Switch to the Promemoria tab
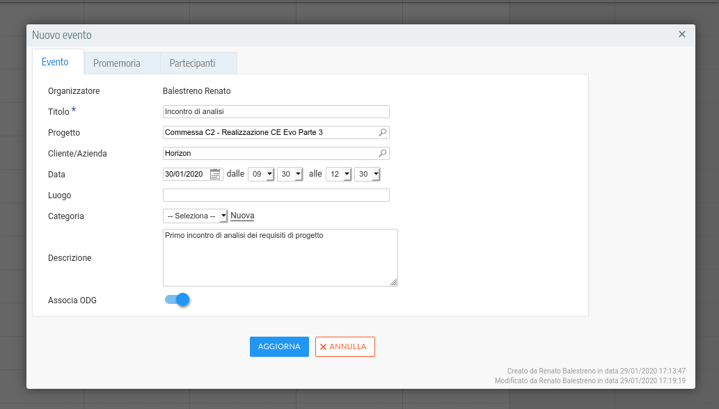 117,63
